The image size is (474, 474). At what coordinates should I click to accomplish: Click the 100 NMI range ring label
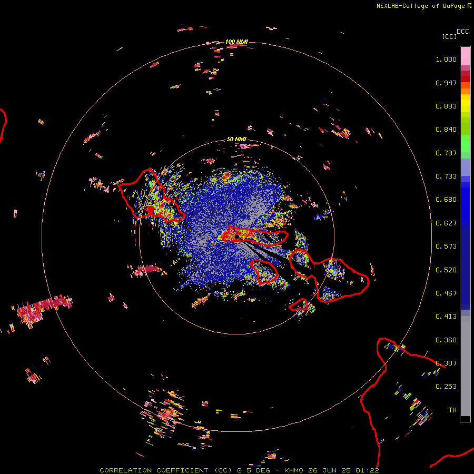pos(236,42)
